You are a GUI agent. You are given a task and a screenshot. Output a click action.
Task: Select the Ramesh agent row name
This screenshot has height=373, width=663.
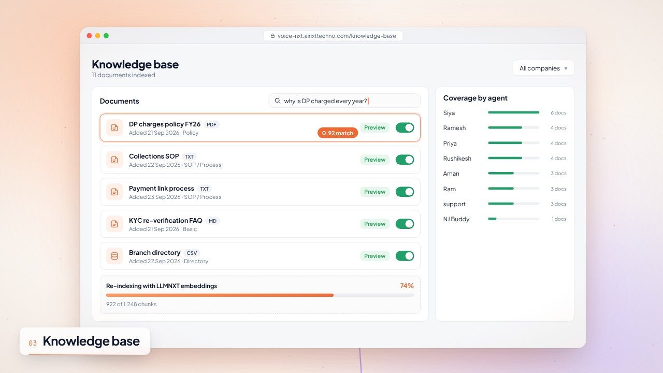[454, 128]
